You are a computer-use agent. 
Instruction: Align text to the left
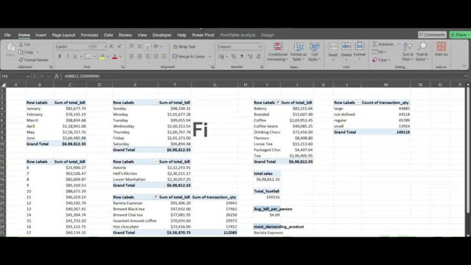tap(131, 56)
